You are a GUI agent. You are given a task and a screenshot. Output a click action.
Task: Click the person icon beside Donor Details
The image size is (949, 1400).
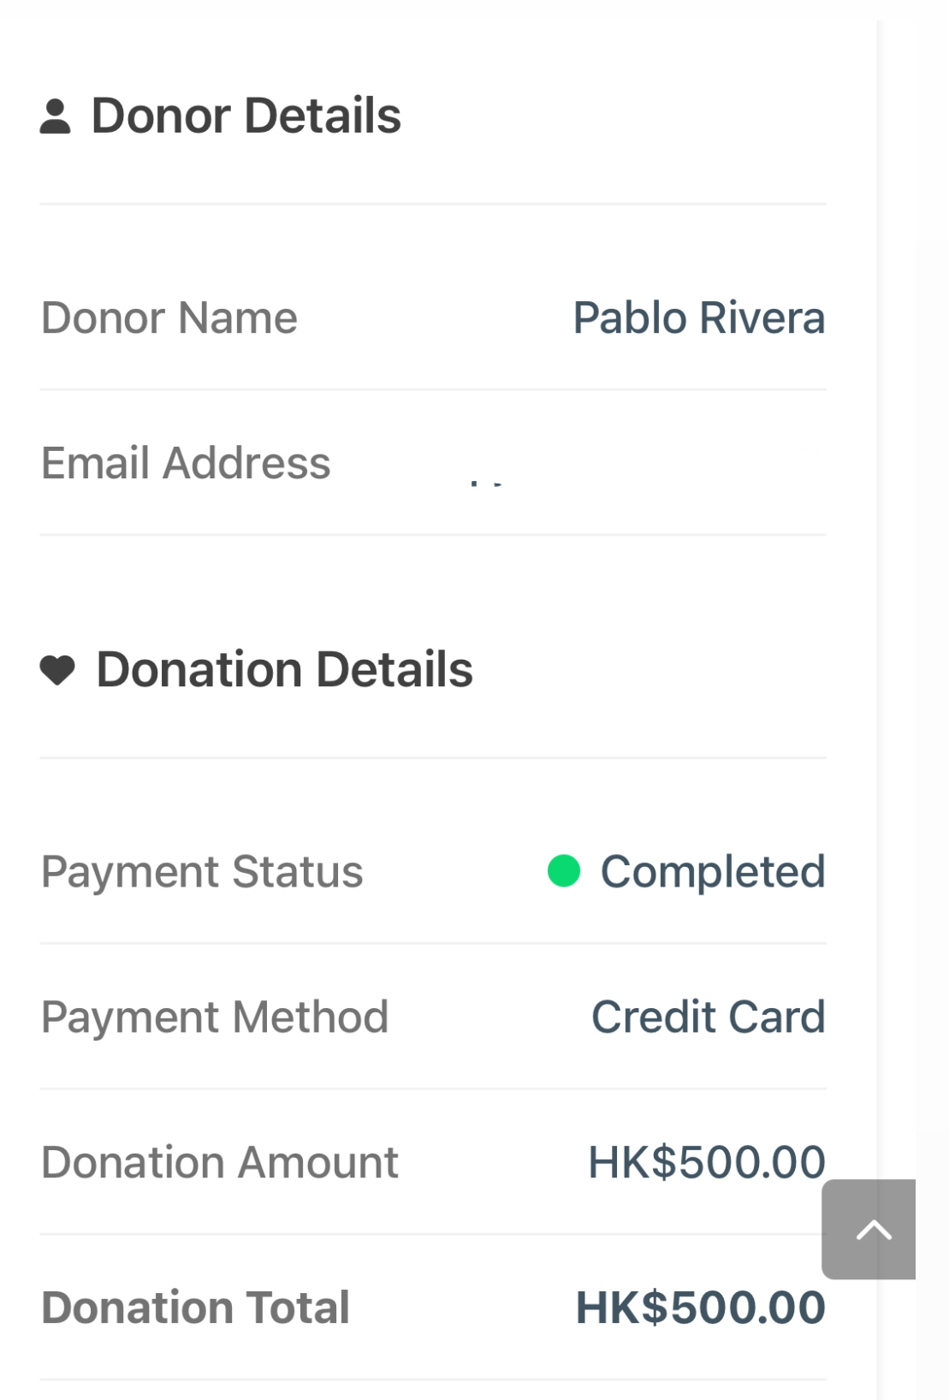[56, 116]
